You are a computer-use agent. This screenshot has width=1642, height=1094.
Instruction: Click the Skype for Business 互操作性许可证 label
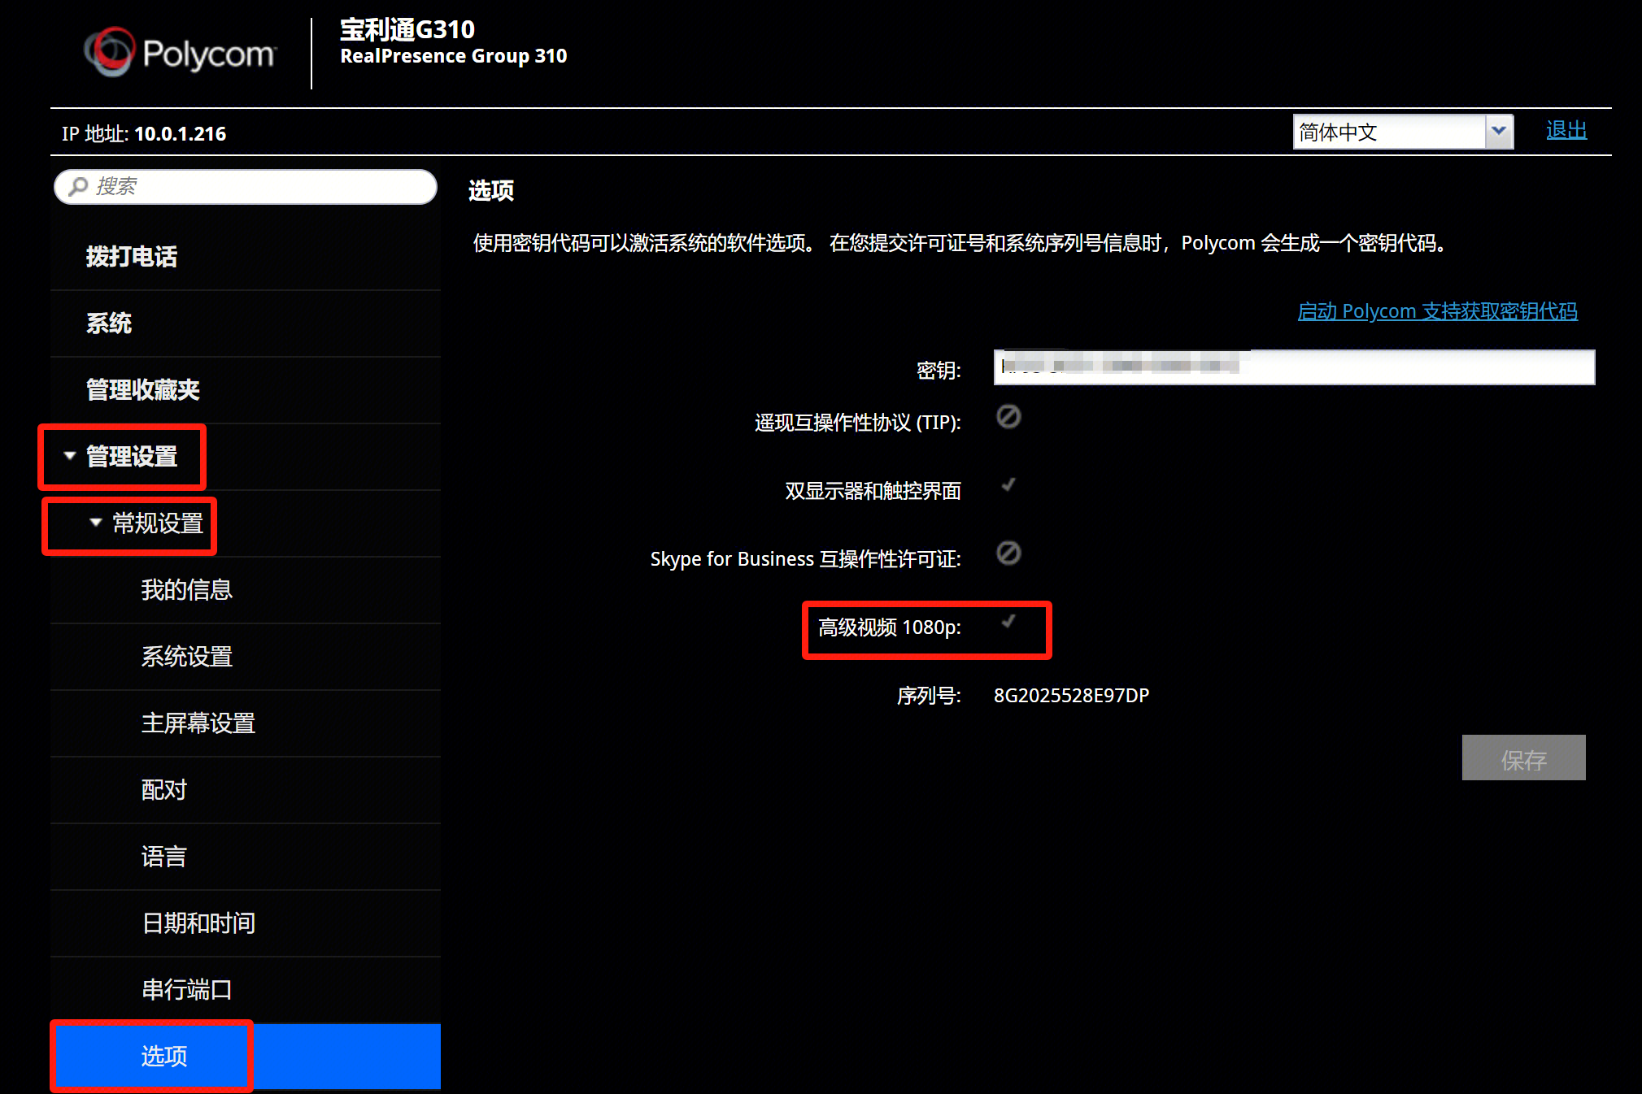pos(805,559)
